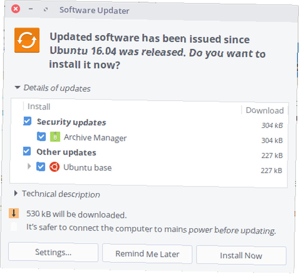The image size is (299, 274).
Task: Expand the Ubuntu base tree item
Action: (29, 166)
